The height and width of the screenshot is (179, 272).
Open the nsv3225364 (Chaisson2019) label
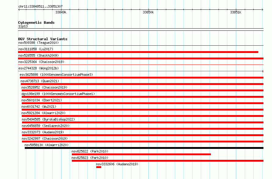pos(41,62)
